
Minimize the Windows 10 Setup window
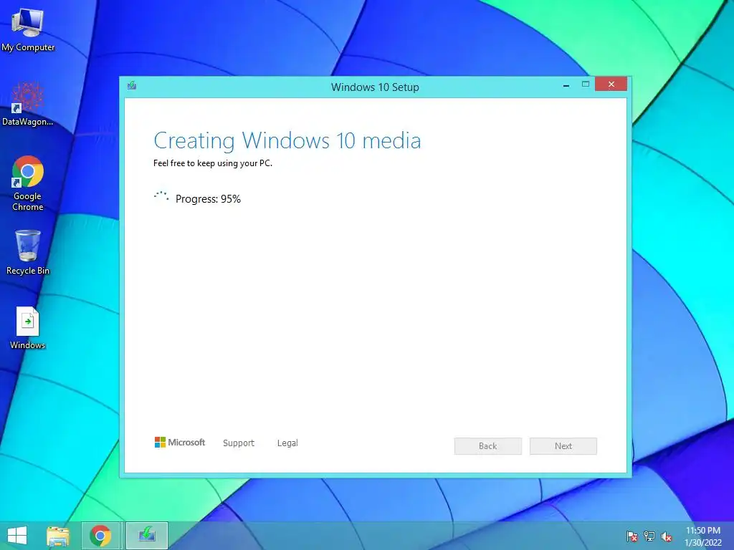pos(566,85)
